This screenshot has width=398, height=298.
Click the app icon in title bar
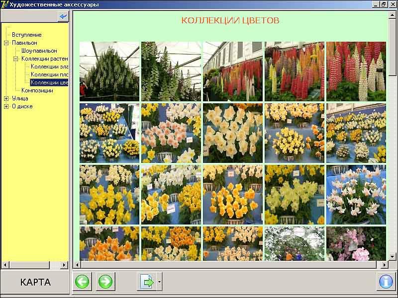pos(4,4)
